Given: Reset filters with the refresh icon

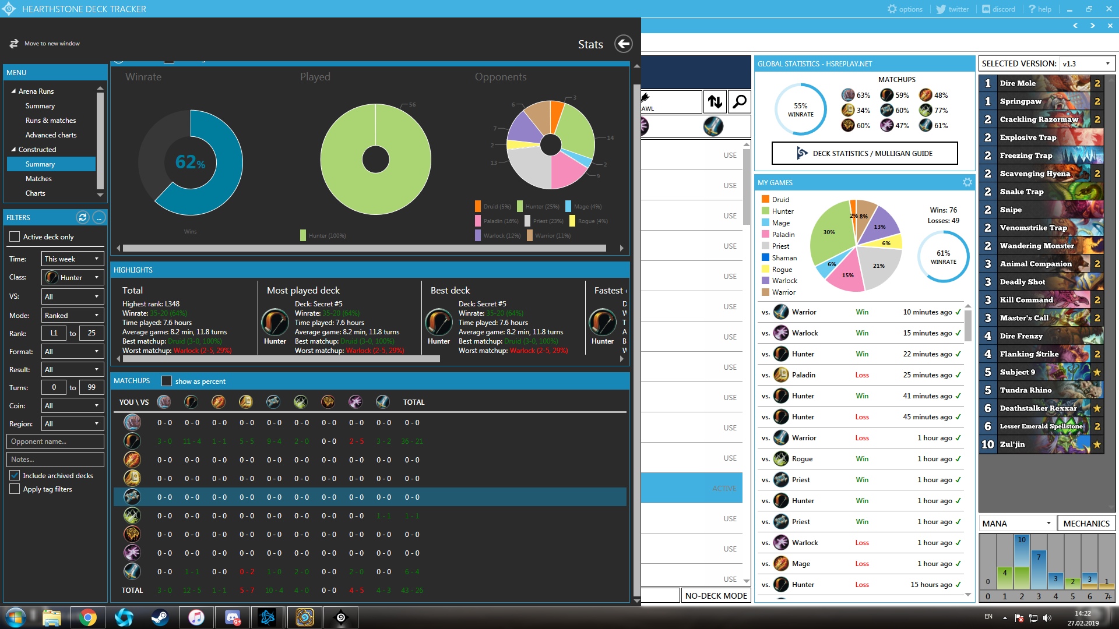Looking at the screenshot, I should point(83,217).
